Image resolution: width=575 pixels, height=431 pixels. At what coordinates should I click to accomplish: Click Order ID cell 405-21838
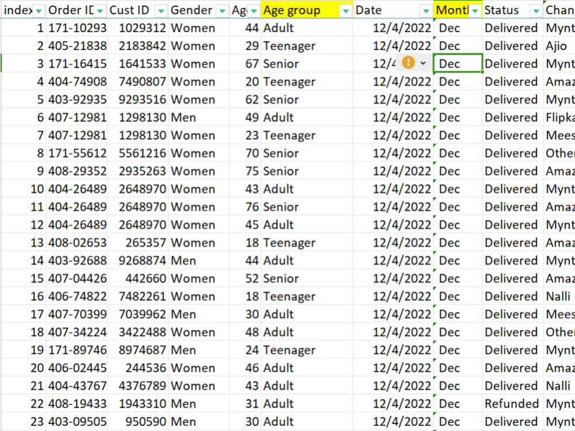(x=76, y=46)
